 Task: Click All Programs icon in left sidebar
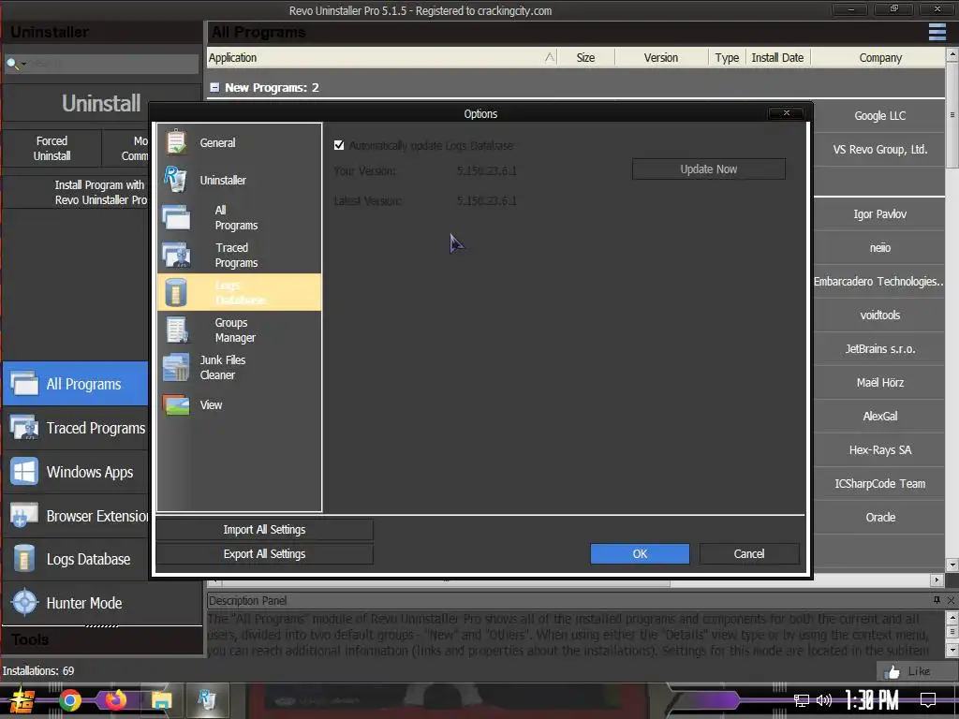click(24, 384)
